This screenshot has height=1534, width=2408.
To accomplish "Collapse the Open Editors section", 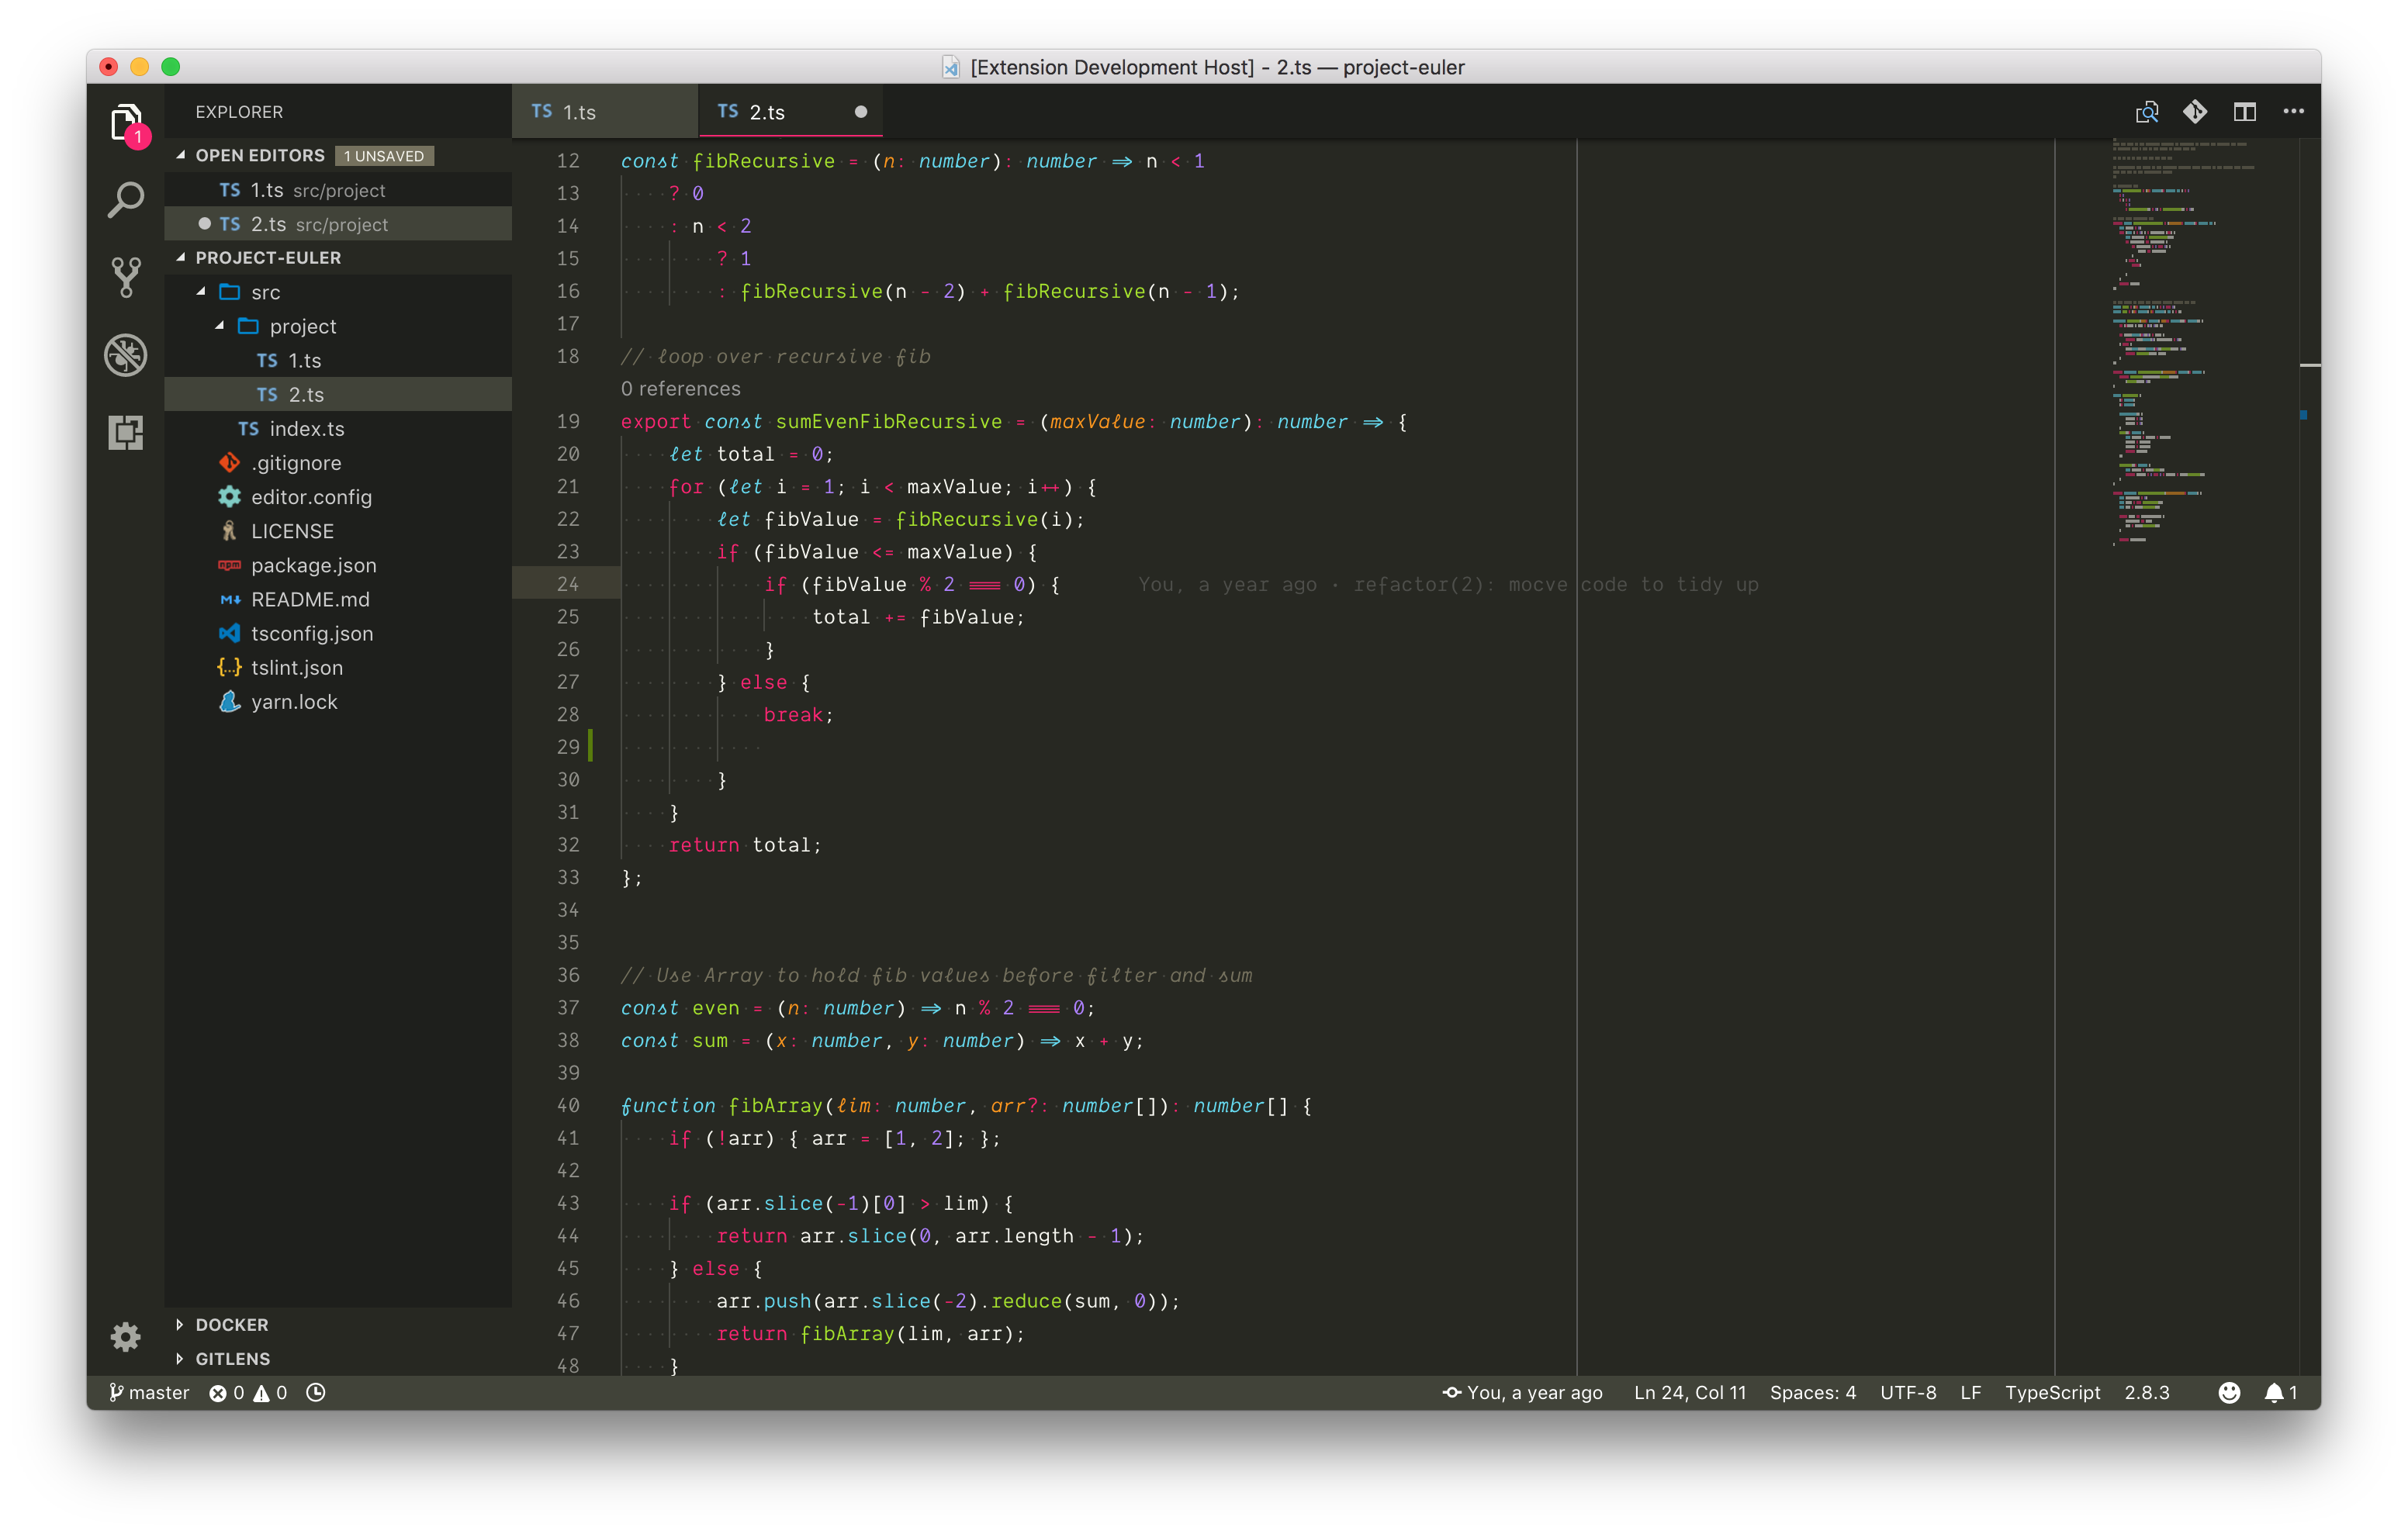I will click(x=181, y=155).
